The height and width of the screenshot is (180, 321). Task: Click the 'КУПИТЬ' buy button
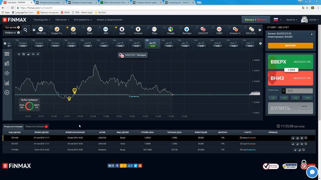(290, 108)
